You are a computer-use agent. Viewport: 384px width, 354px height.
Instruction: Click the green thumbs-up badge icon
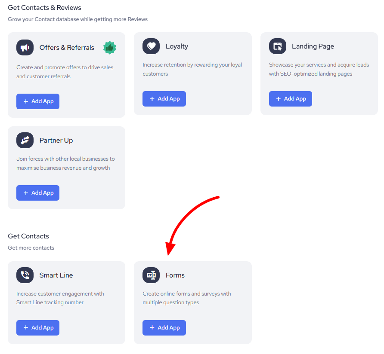tap(110, 48)
